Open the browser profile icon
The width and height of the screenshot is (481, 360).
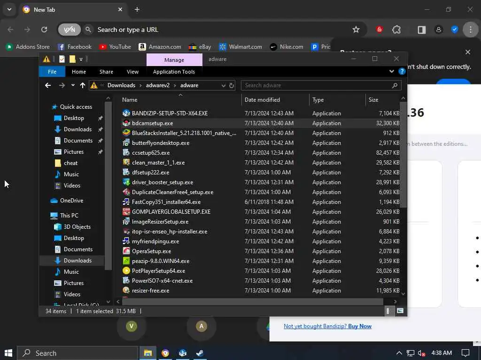(x=438, y=30)
